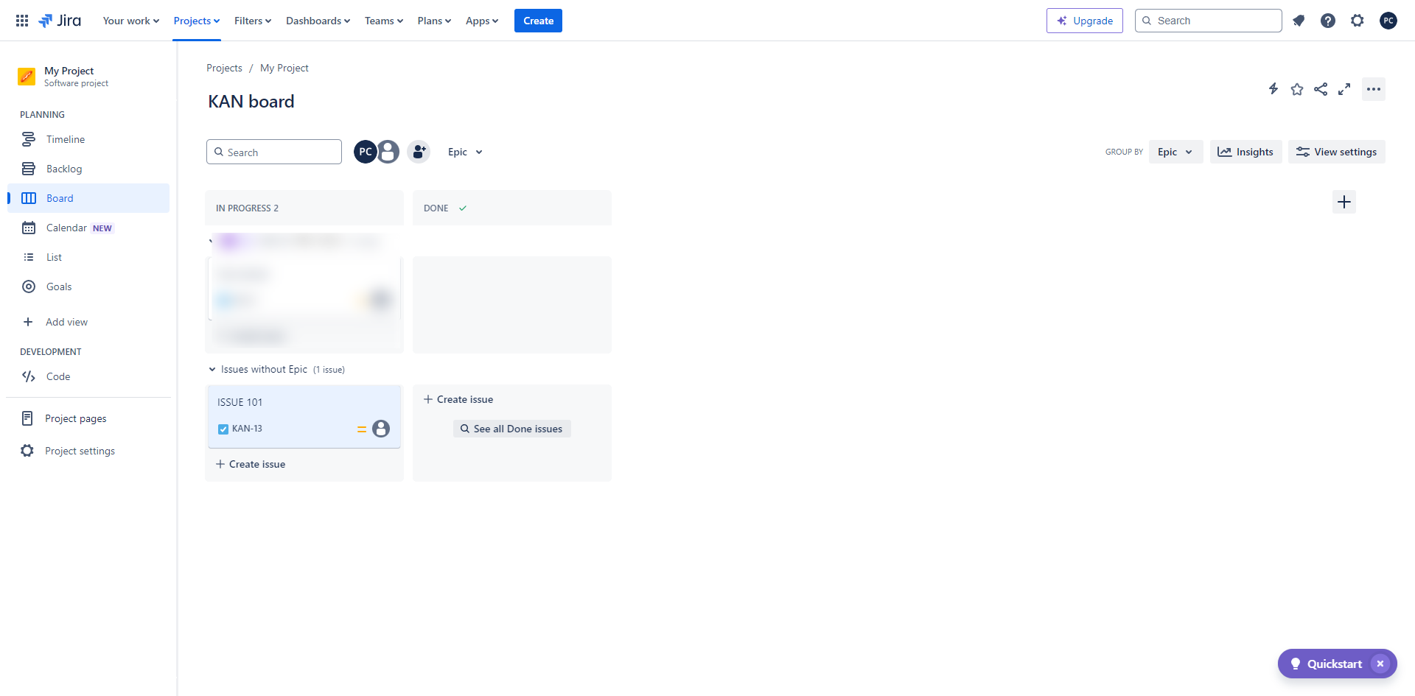Click unassigned avatar on KAN-13 card
The width and height of the screenshot is (1415, 696).
pos(381,429)
